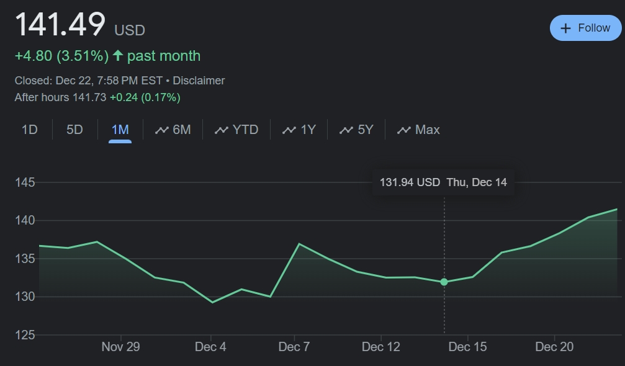Click the Thu, Dec 14 tooltip date
This screenshot has width=625, height=366.
point(477,182)
